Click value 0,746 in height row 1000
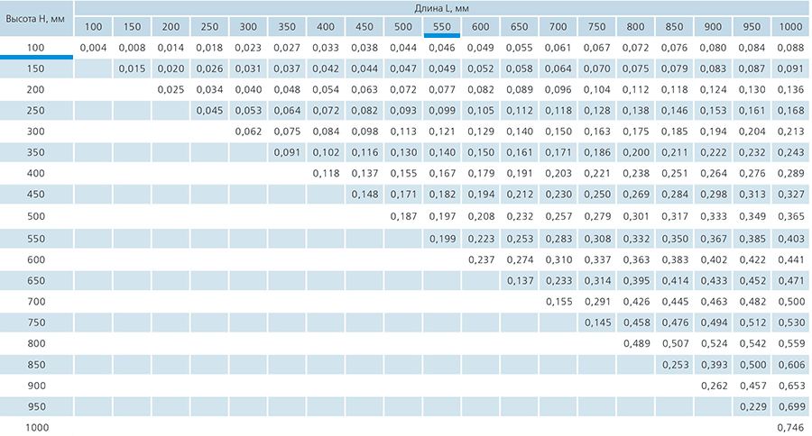Image resolution: width=812 pixels, height=436 pixels. click(790, 428)
